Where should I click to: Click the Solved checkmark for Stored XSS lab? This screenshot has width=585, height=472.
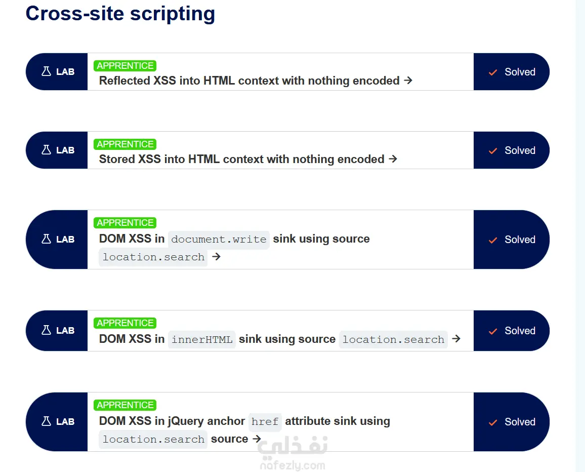(493, 151)
